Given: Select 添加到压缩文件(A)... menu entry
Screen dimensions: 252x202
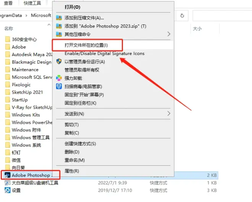Looking at the screenshot, I should click(84, 18).
